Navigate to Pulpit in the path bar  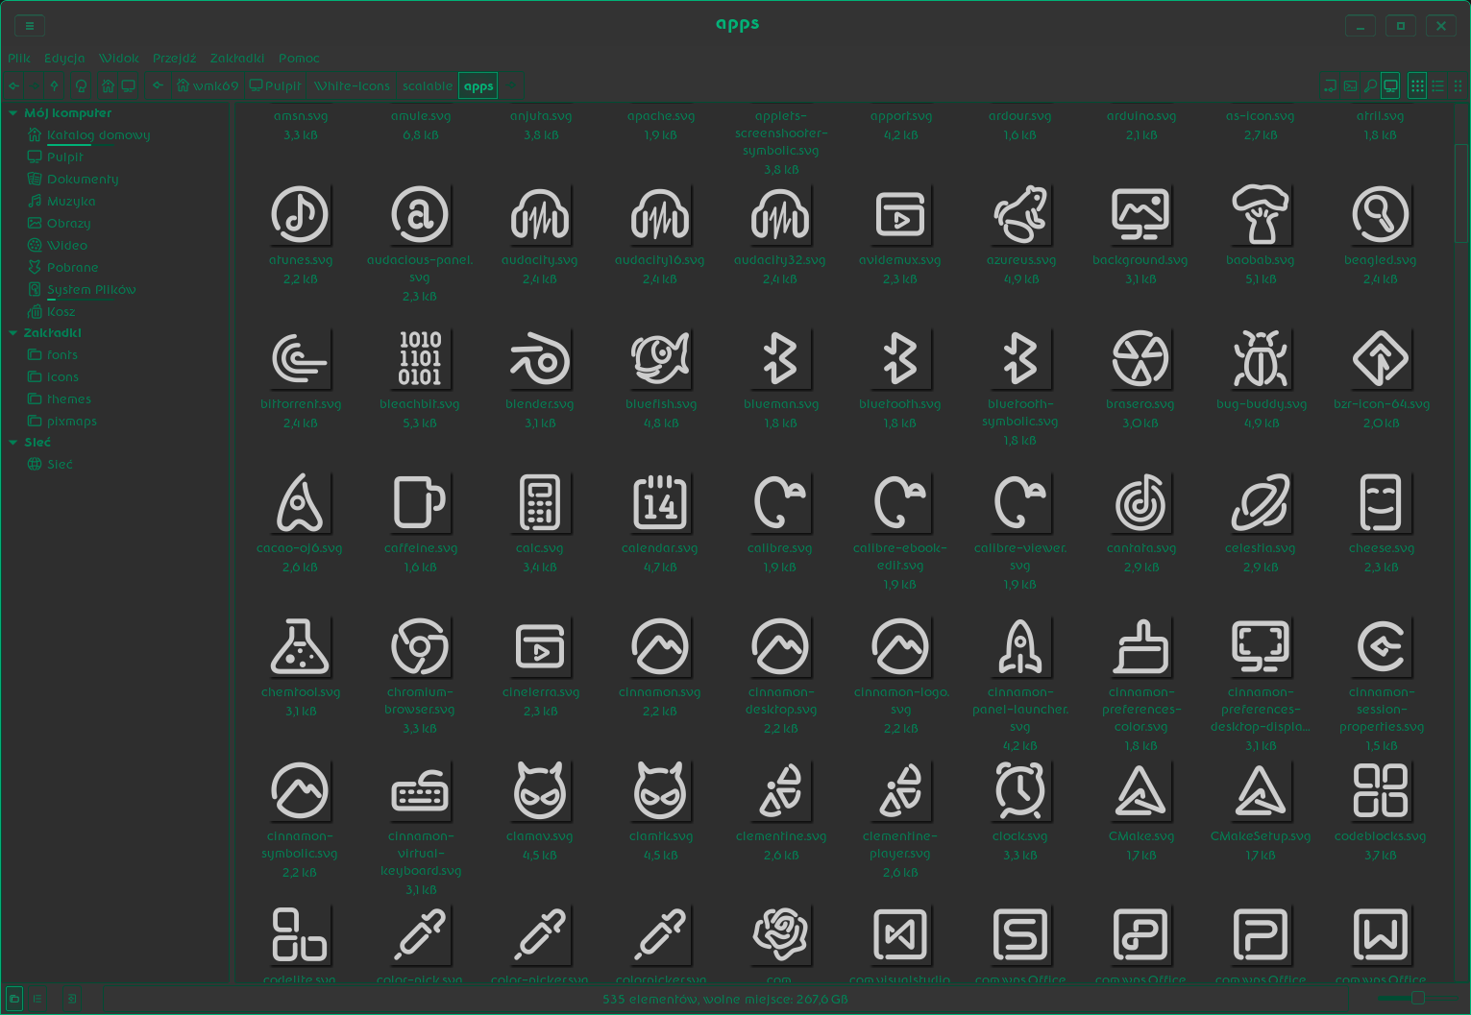276,85
